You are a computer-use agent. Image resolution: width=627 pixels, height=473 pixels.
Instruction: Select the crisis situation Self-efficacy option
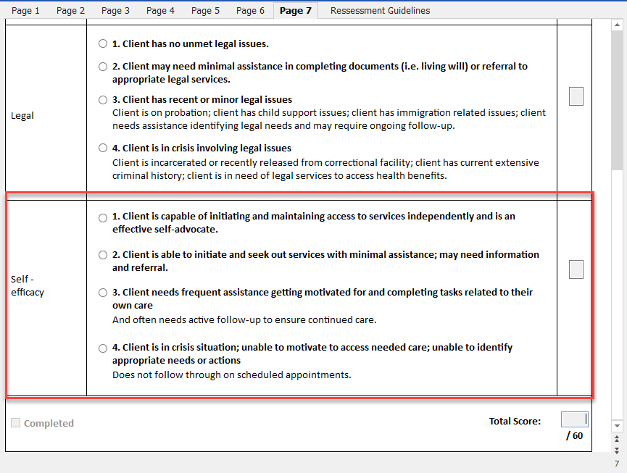102,348
